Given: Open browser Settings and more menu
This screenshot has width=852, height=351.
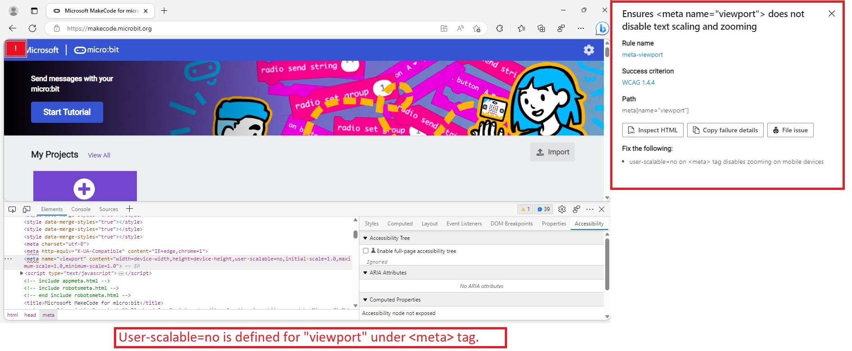Looking at the screenshot, I should 581,28.
